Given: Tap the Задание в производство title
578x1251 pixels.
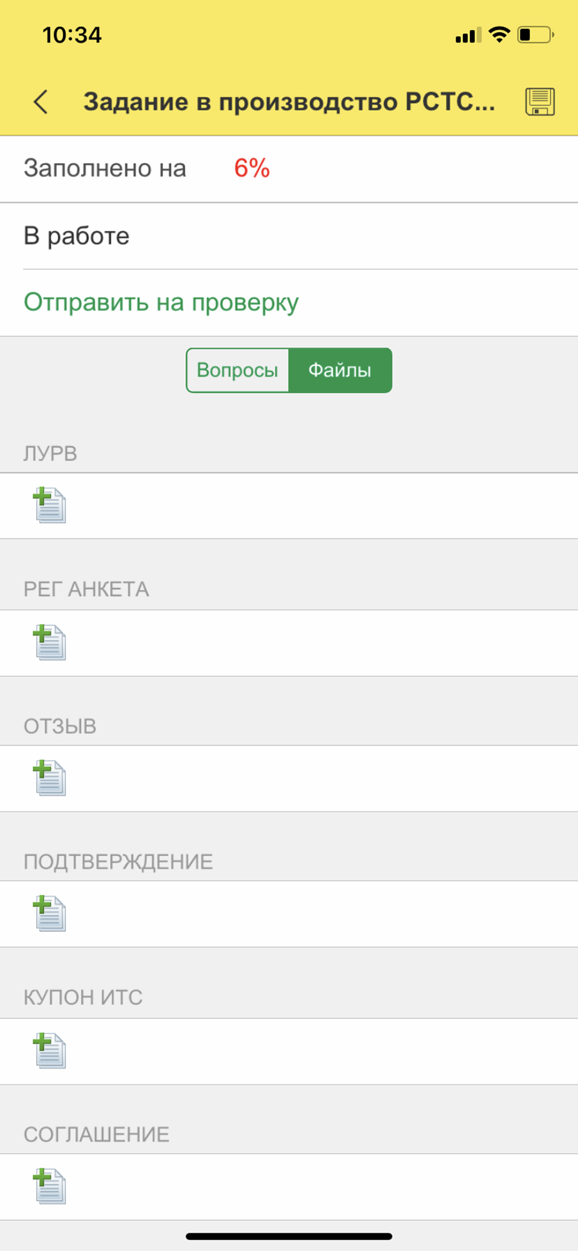Looking at the screenshot, I should pyautogui.click(x=289, y=102).
